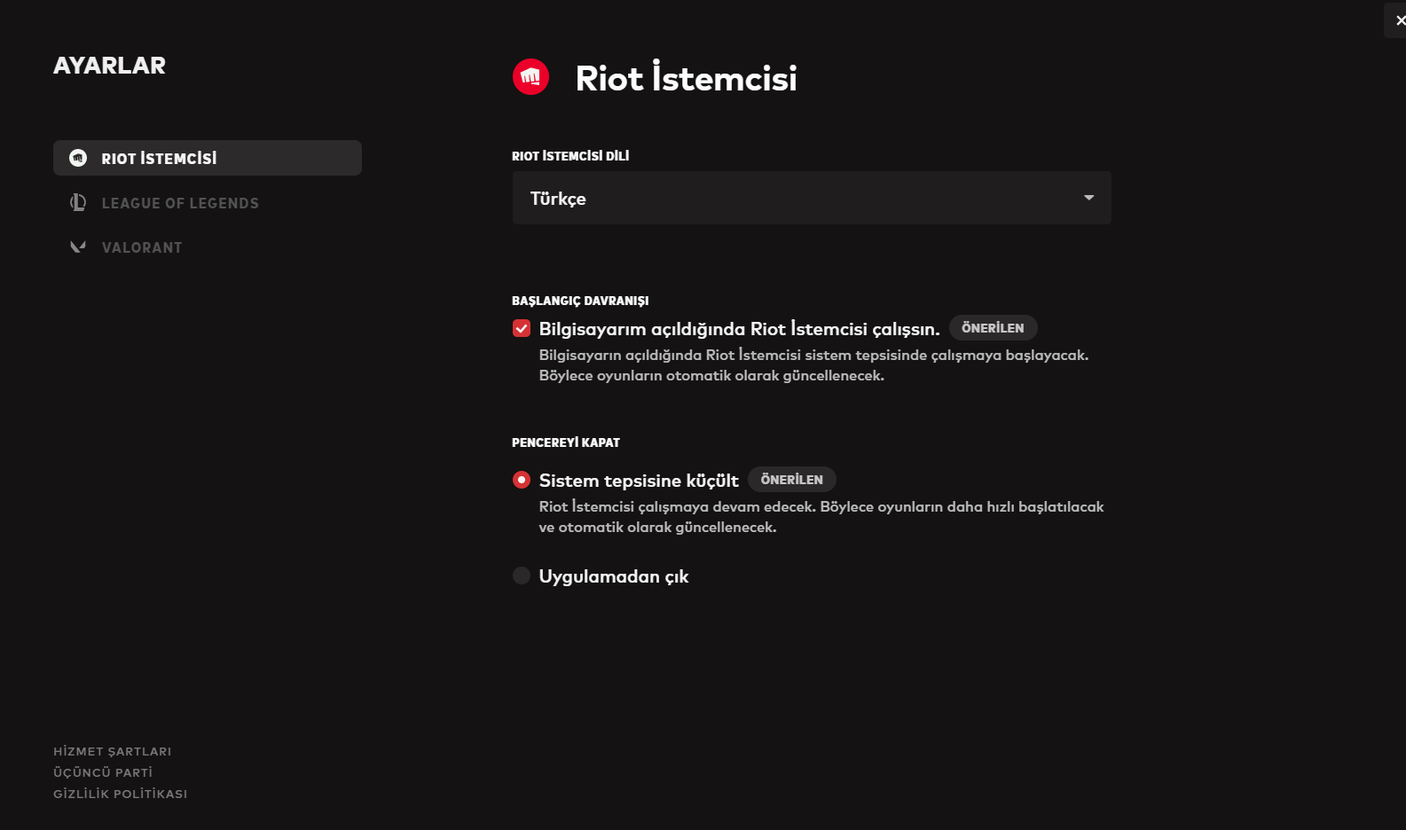Viewport: 1406px width, 830px height.
Task: Click the 'Uygulamadan çık' label text
Action: click(614, 576)
